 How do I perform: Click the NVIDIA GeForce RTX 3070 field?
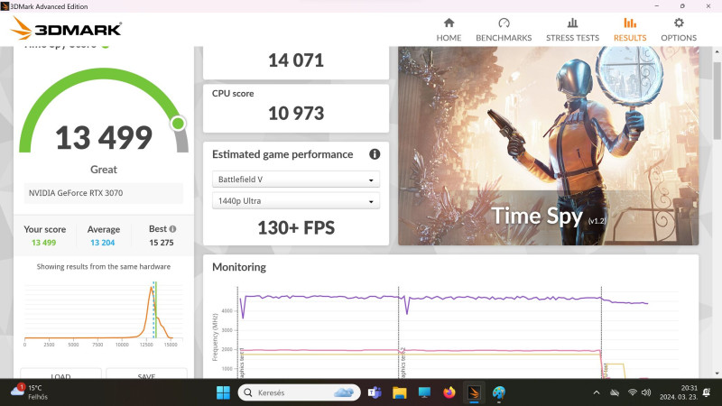tap(104, 193)
